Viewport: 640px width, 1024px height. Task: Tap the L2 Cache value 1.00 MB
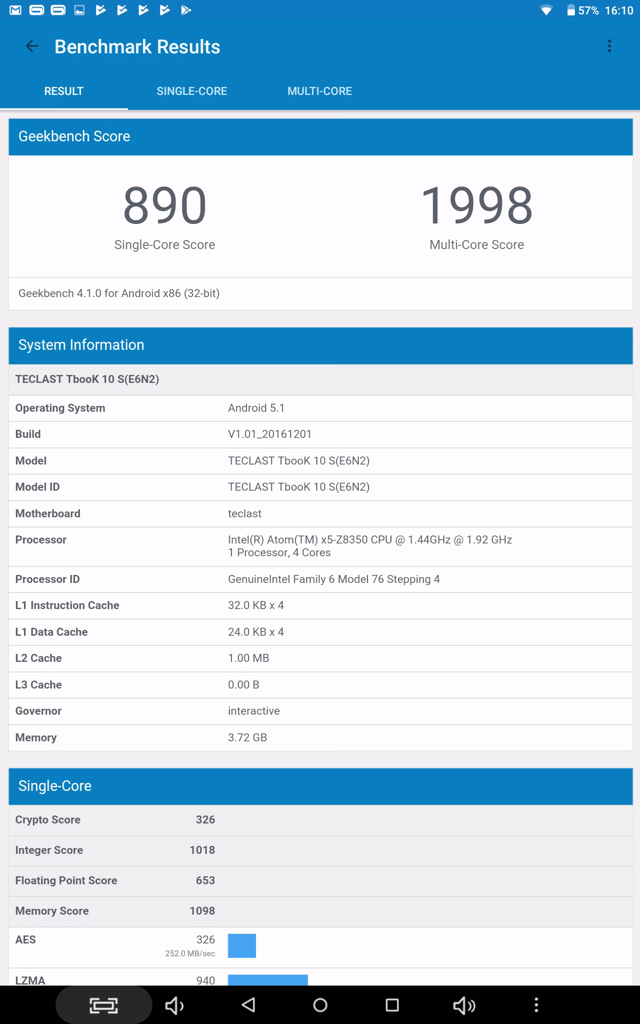click(249, 658)
